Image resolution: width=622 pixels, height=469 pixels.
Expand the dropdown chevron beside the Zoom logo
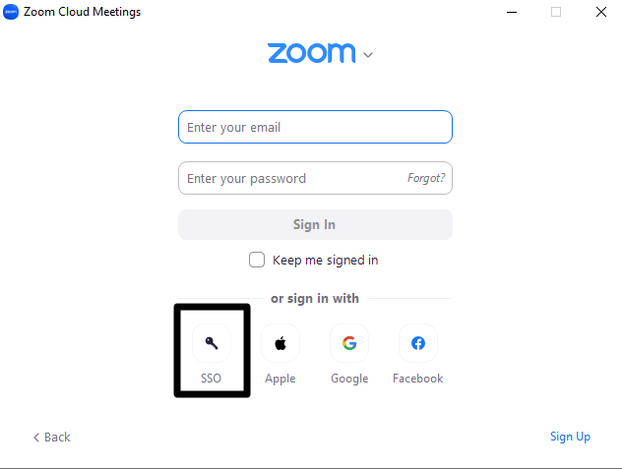point(368,55)
